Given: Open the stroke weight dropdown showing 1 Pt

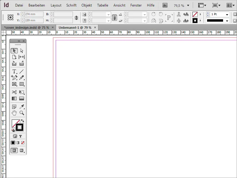Looking at the screenshot, I should (x=227, y=14).
